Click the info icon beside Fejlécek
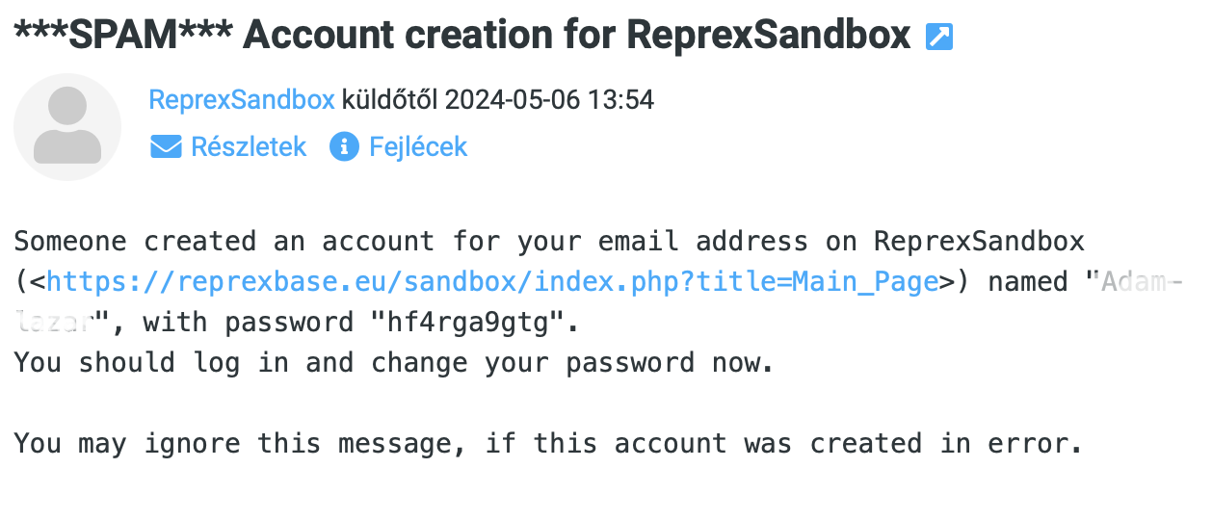The height and width of the screenshot is (520, 1212). 343,147
